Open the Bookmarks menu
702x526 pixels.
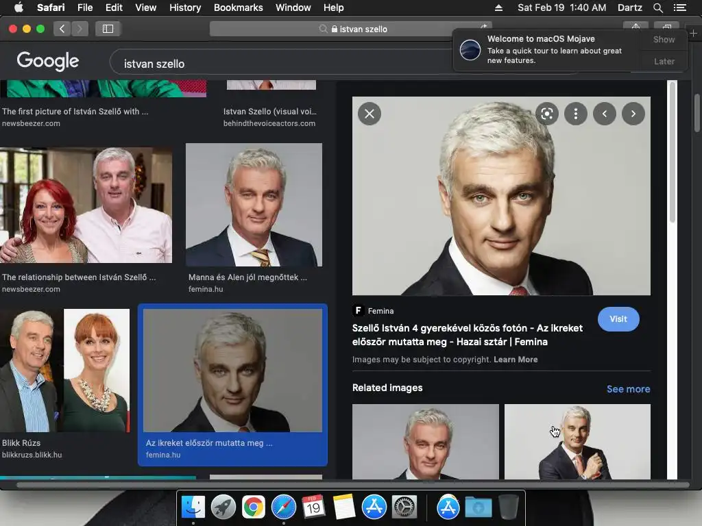coord(238,8)
